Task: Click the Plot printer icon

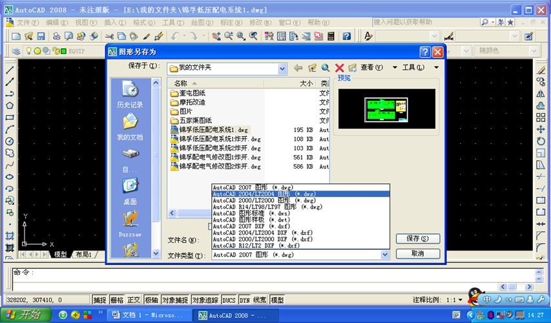Action: 56,36
